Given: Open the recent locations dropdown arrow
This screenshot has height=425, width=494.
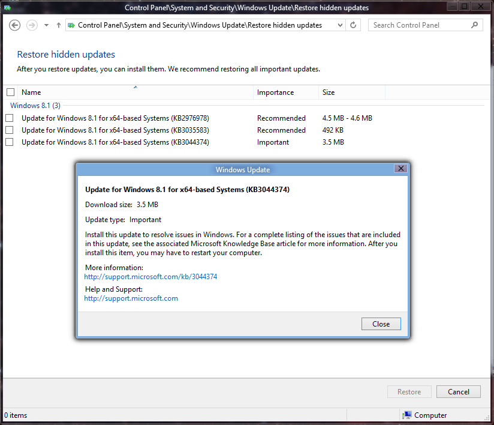Looking at the screenshot, I should coord(46,25).
